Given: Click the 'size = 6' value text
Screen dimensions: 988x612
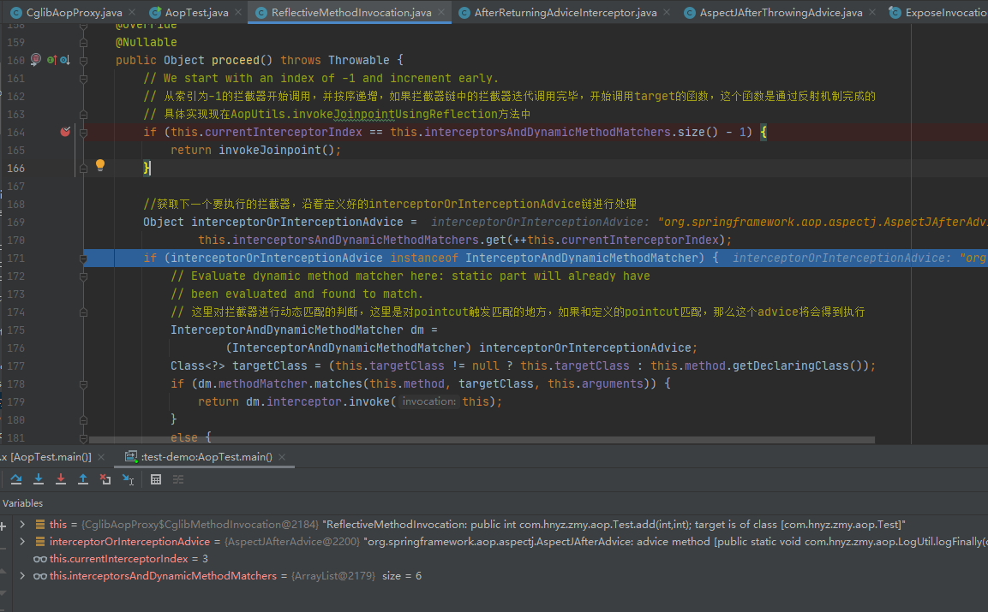Looking at the screenshot, I should click(x=402, y=576).
